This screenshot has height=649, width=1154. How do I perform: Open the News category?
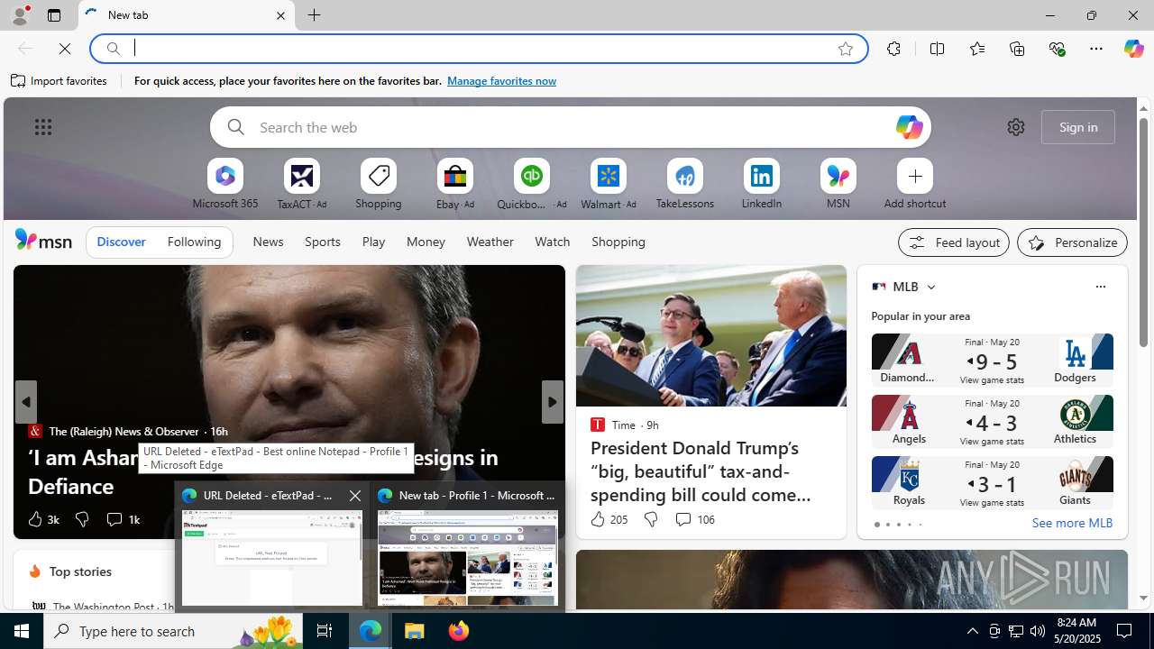[268, 242]
